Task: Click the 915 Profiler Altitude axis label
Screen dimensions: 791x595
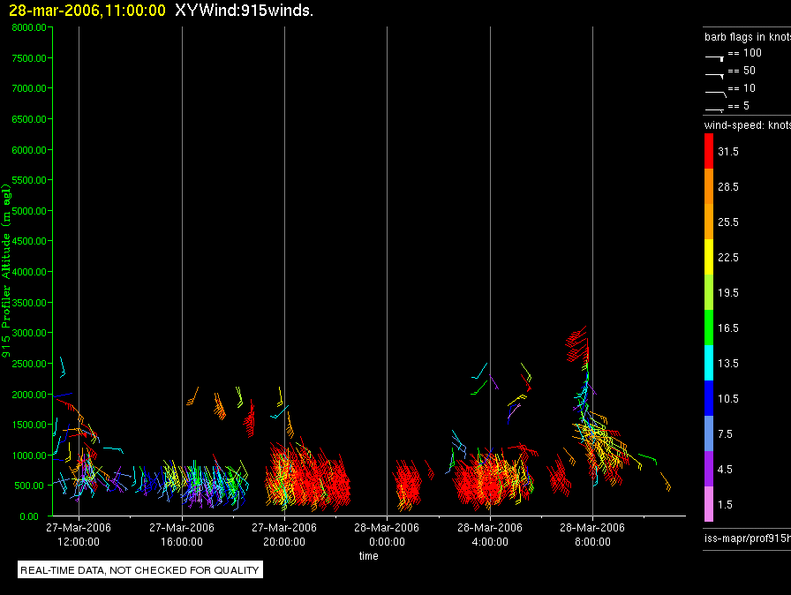Action: [x=6, y=271]
